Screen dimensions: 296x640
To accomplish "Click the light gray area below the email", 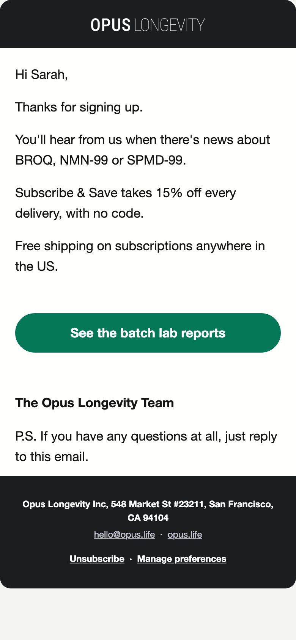I will 148,614.
